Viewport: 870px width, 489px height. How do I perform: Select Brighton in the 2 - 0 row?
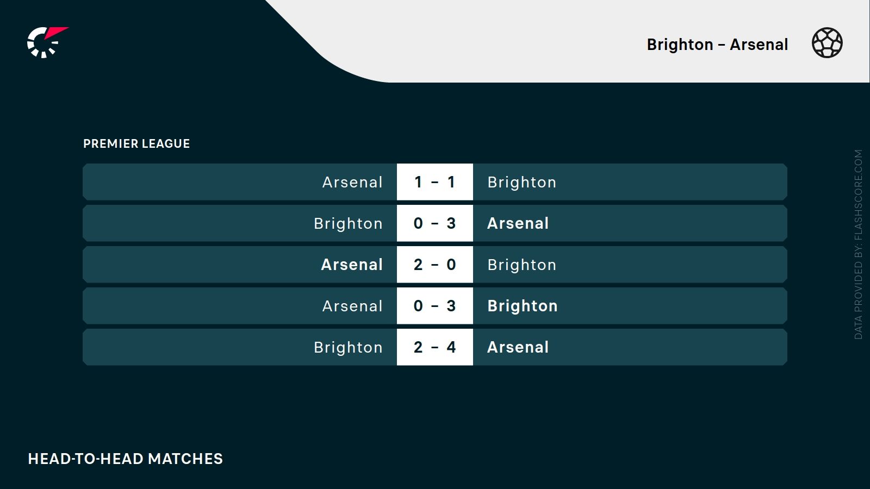point(521,265)
